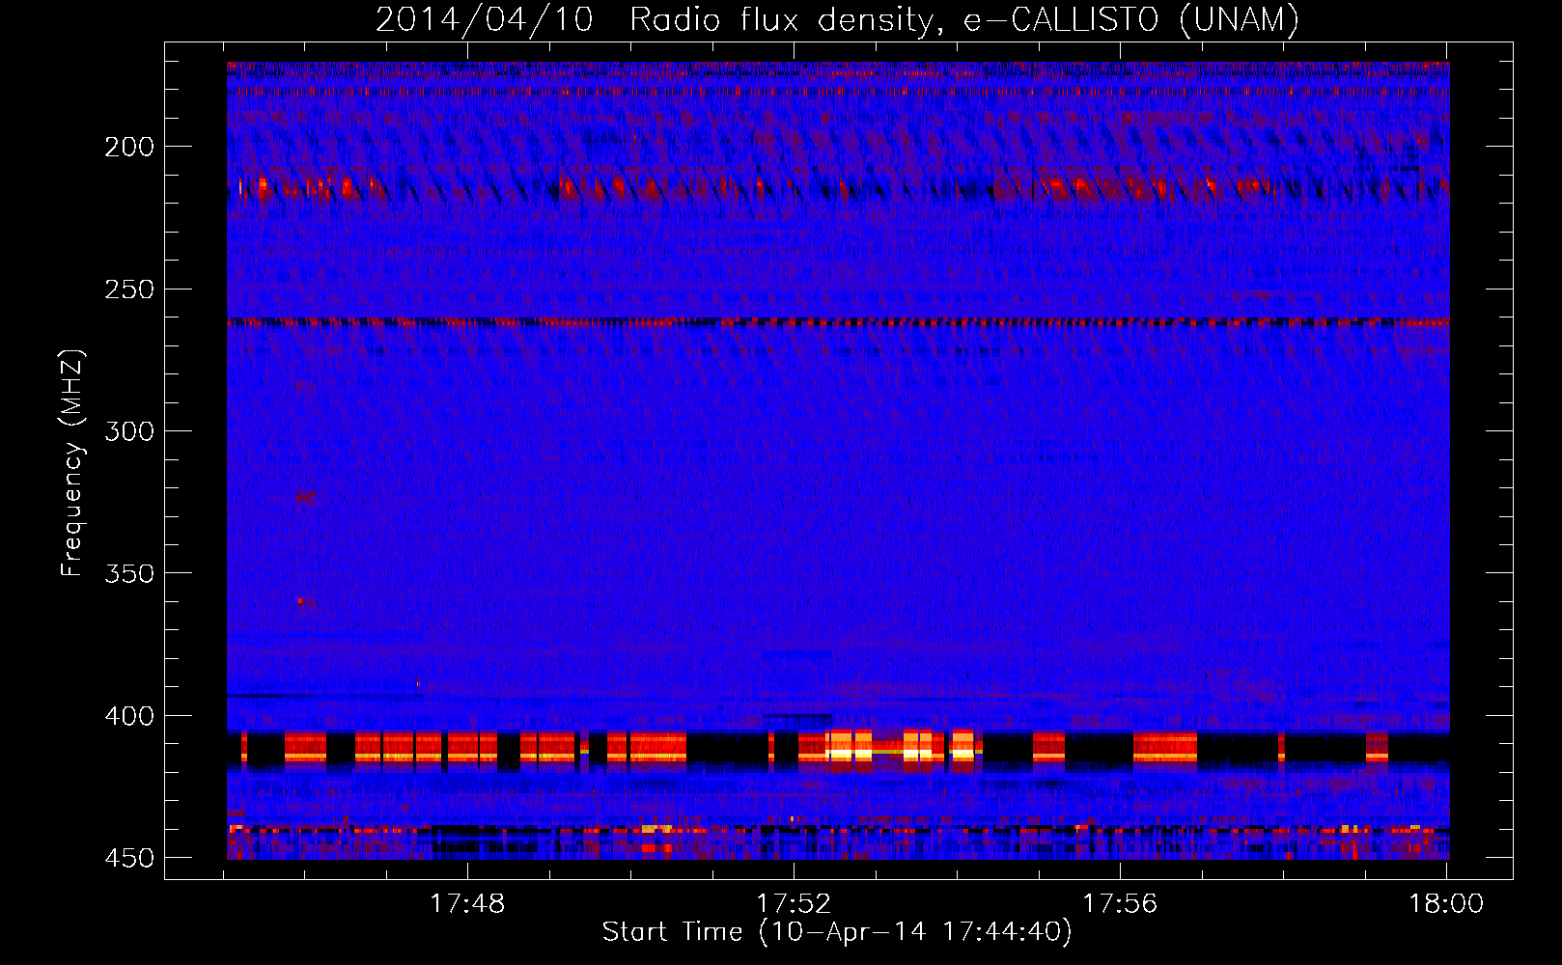Click the 300 frequency tick label
The height and width of the screenshot is (965, 1562).
pyautogui.click(x=129, y=431)
